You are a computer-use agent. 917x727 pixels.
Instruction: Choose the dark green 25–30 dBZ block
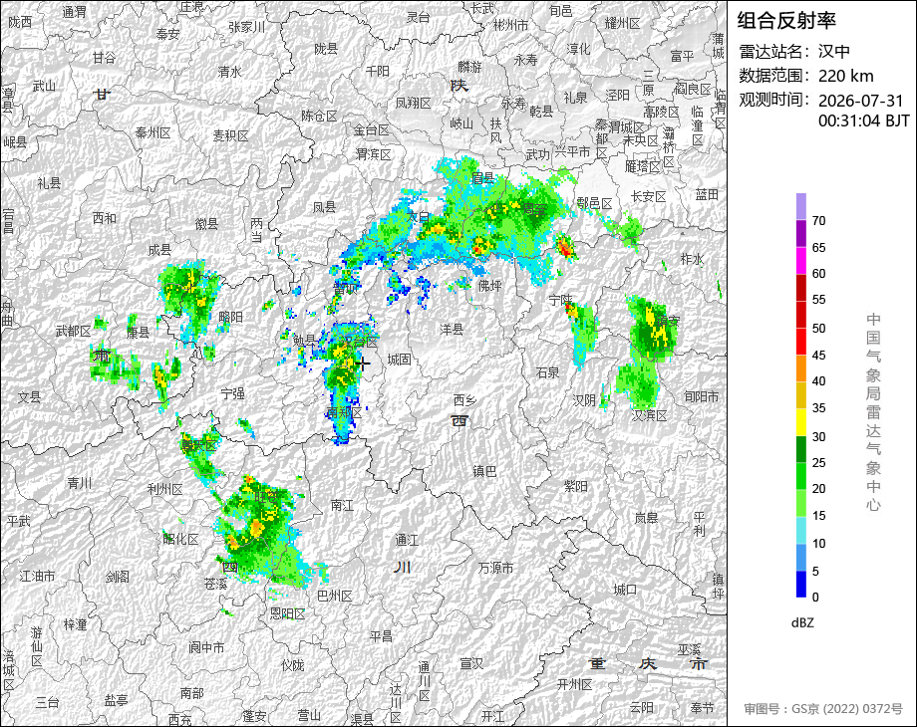click(801, 449)
